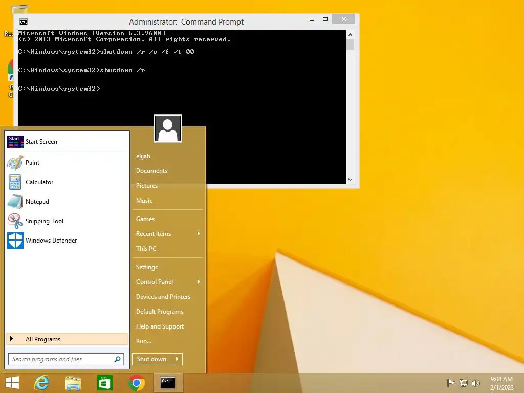Click Command Prompt scrollbar up arrow
This screenshot has width=524, height=393.
(350, 35)
